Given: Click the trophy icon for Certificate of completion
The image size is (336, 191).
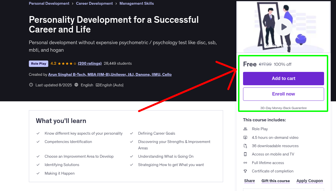Looking at the screenshot, I should (245, 171).
